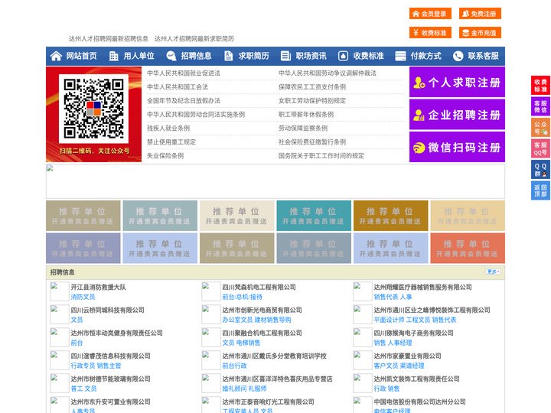551x413 pixels.
Task: Open the 求职简历 navigation item
Action: pyautogui.click(x=254, y=56)
